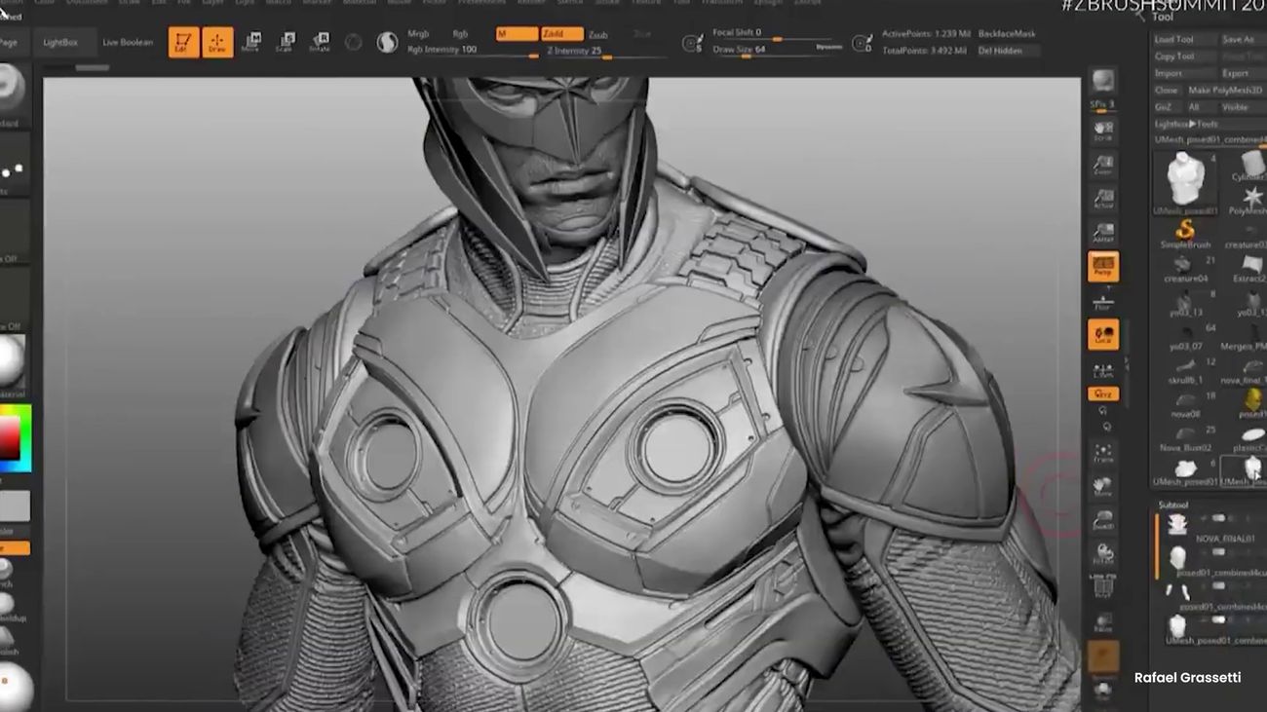Toggle the orange M material button
The image size is (1267, 712).
[517, 34]
